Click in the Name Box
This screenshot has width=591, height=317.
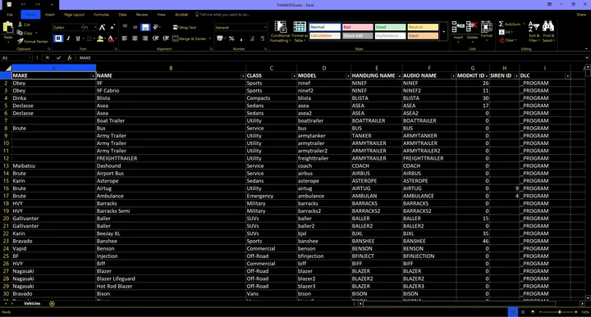click(16, 58)
